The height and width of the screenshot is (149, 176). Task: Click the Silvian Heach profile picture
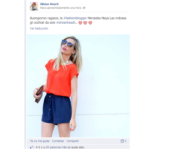(34, 6)
